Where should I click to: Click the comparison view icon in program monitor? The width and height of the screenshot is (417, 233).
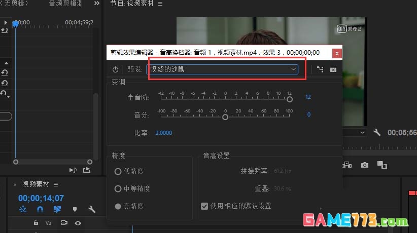tap(382, 165)
